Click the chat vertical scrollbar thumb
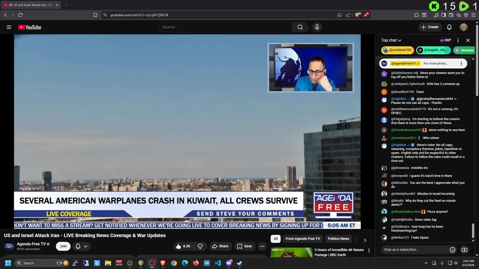This screenshot has height=269, width=479. coord(473,231)
